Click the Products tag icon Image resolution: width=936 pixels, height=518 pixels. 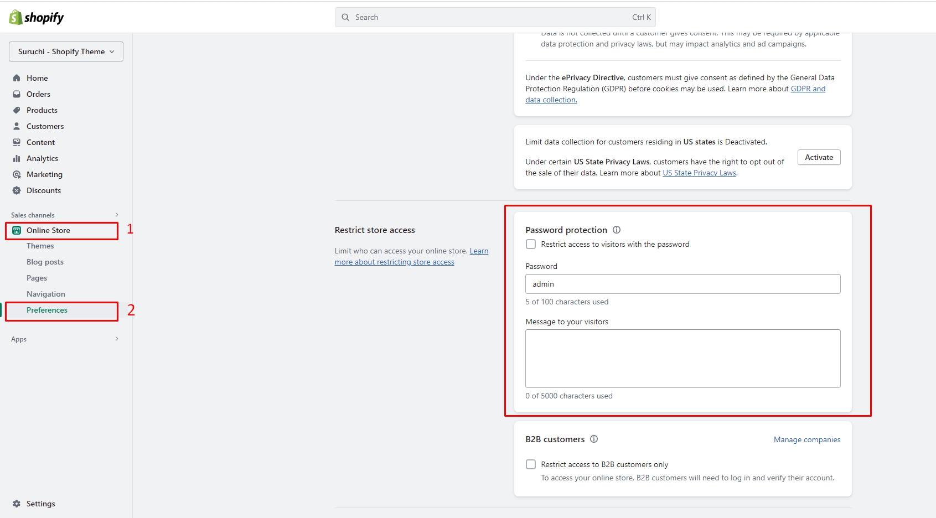[17, 110]
